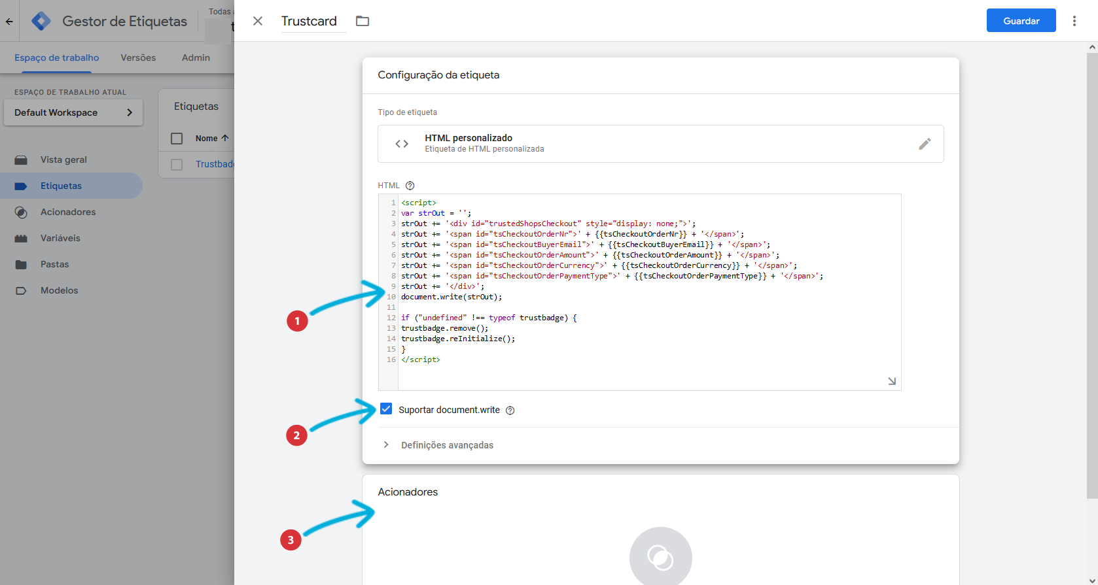Click the Vista geral briefcase icon
This screenshot has width=1098, height=585.
click(21, 160)
